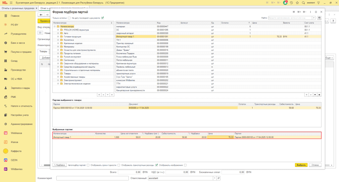Open Настройки учета section

[20, 115]
